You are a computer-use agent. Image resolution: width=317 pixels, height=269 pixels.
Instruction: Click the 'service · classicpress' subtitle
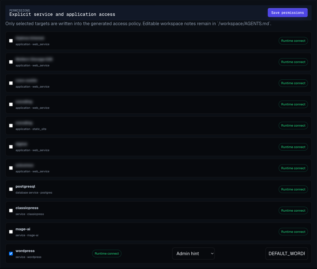pos(30,214)
